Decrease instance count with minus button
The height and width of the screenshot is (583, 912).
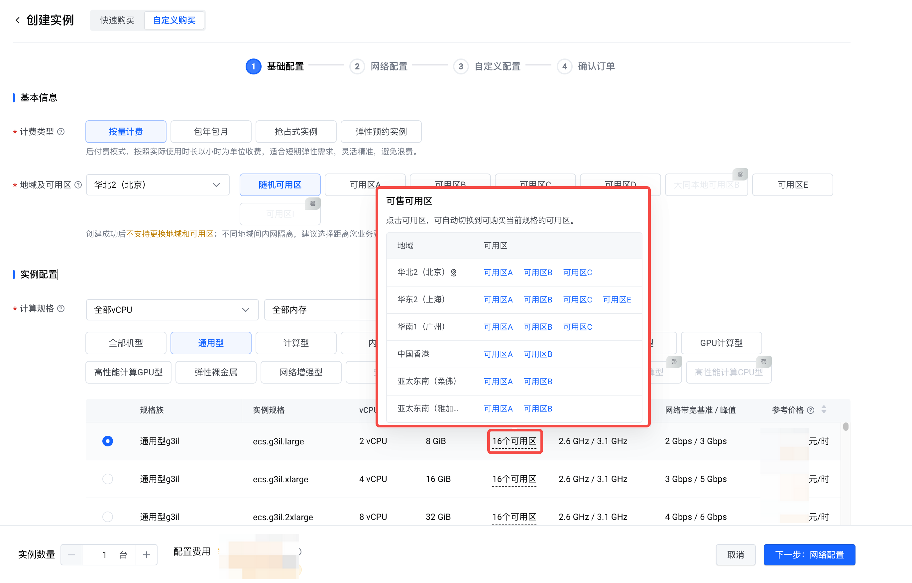71,555
